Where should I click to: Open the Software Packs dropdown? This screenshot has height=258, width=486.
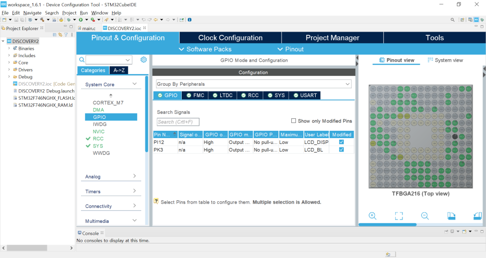pos(205,49)
